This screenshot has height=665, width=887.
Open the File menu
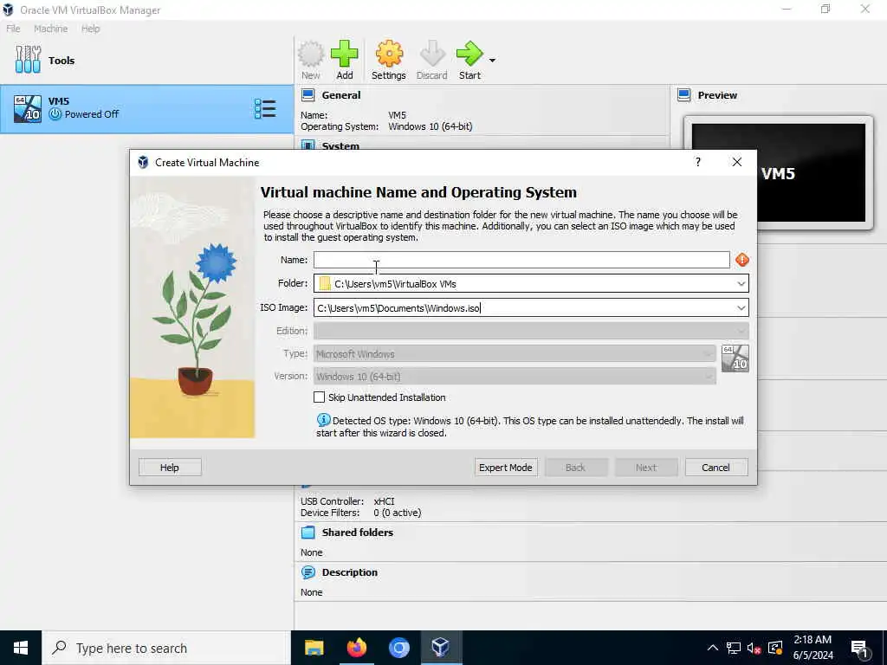[x=13, y=29]
